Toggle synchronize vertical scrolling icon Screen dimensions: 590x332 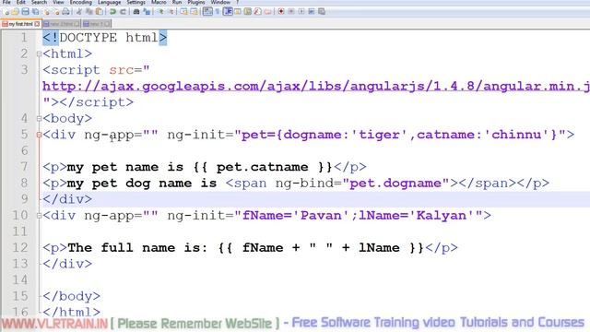(x=183, y=12)
